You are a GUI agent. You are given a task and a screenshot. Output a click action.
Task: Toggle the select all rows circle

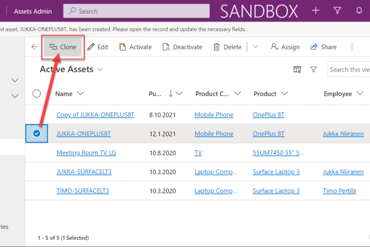pos(36,93)
